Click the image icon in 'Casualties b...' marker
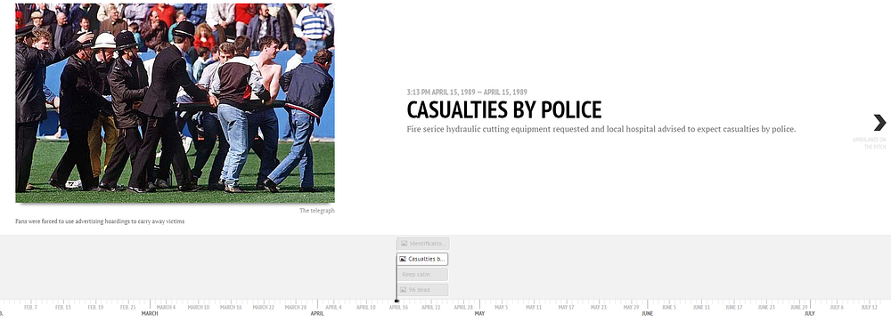Viewport: 891px width, 330px height. coord(403,259)
